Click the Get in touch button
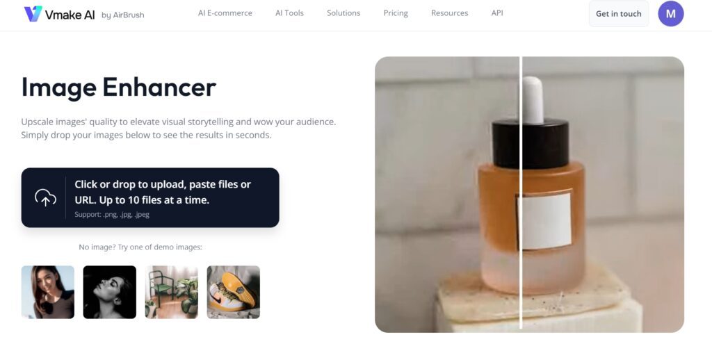 [618, 14]
